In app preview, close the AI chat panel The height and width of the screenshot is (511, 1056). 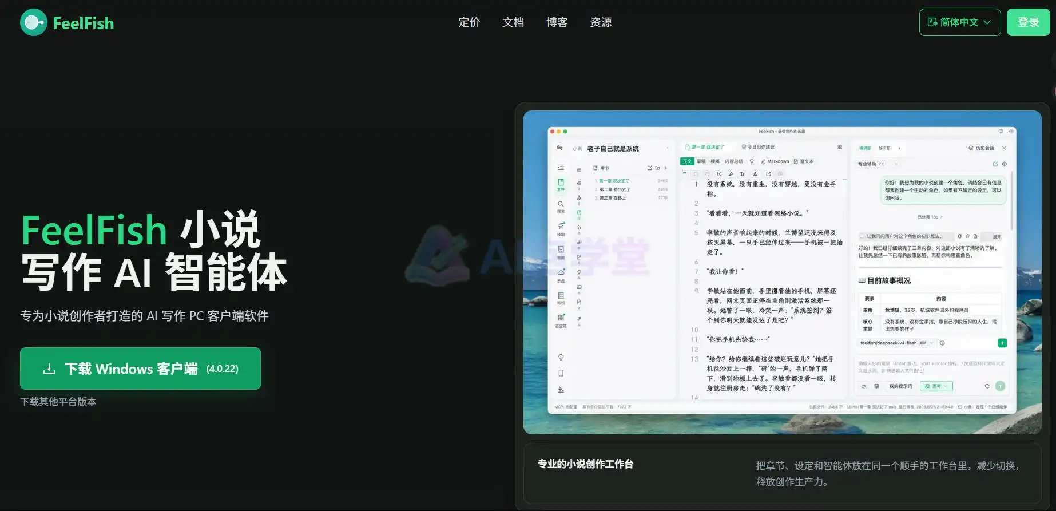pos(1004,148)
